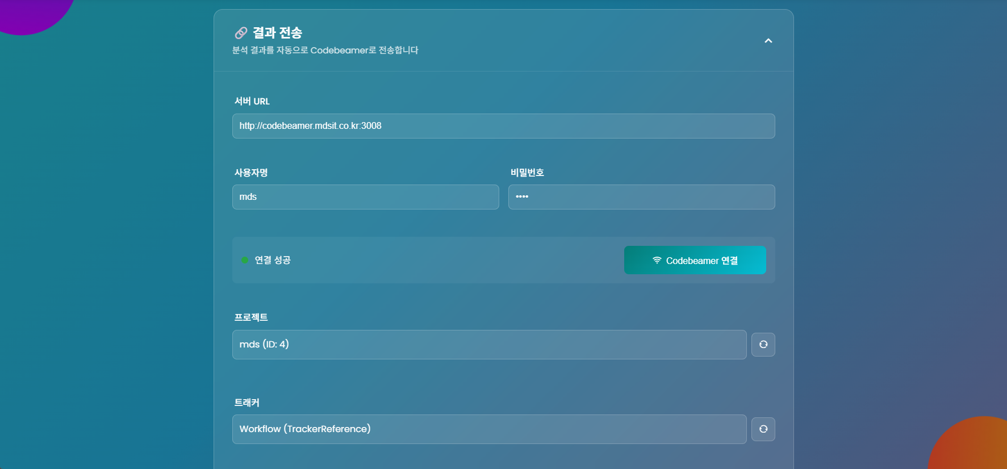Click the 트래커 label

coord(247,403)
